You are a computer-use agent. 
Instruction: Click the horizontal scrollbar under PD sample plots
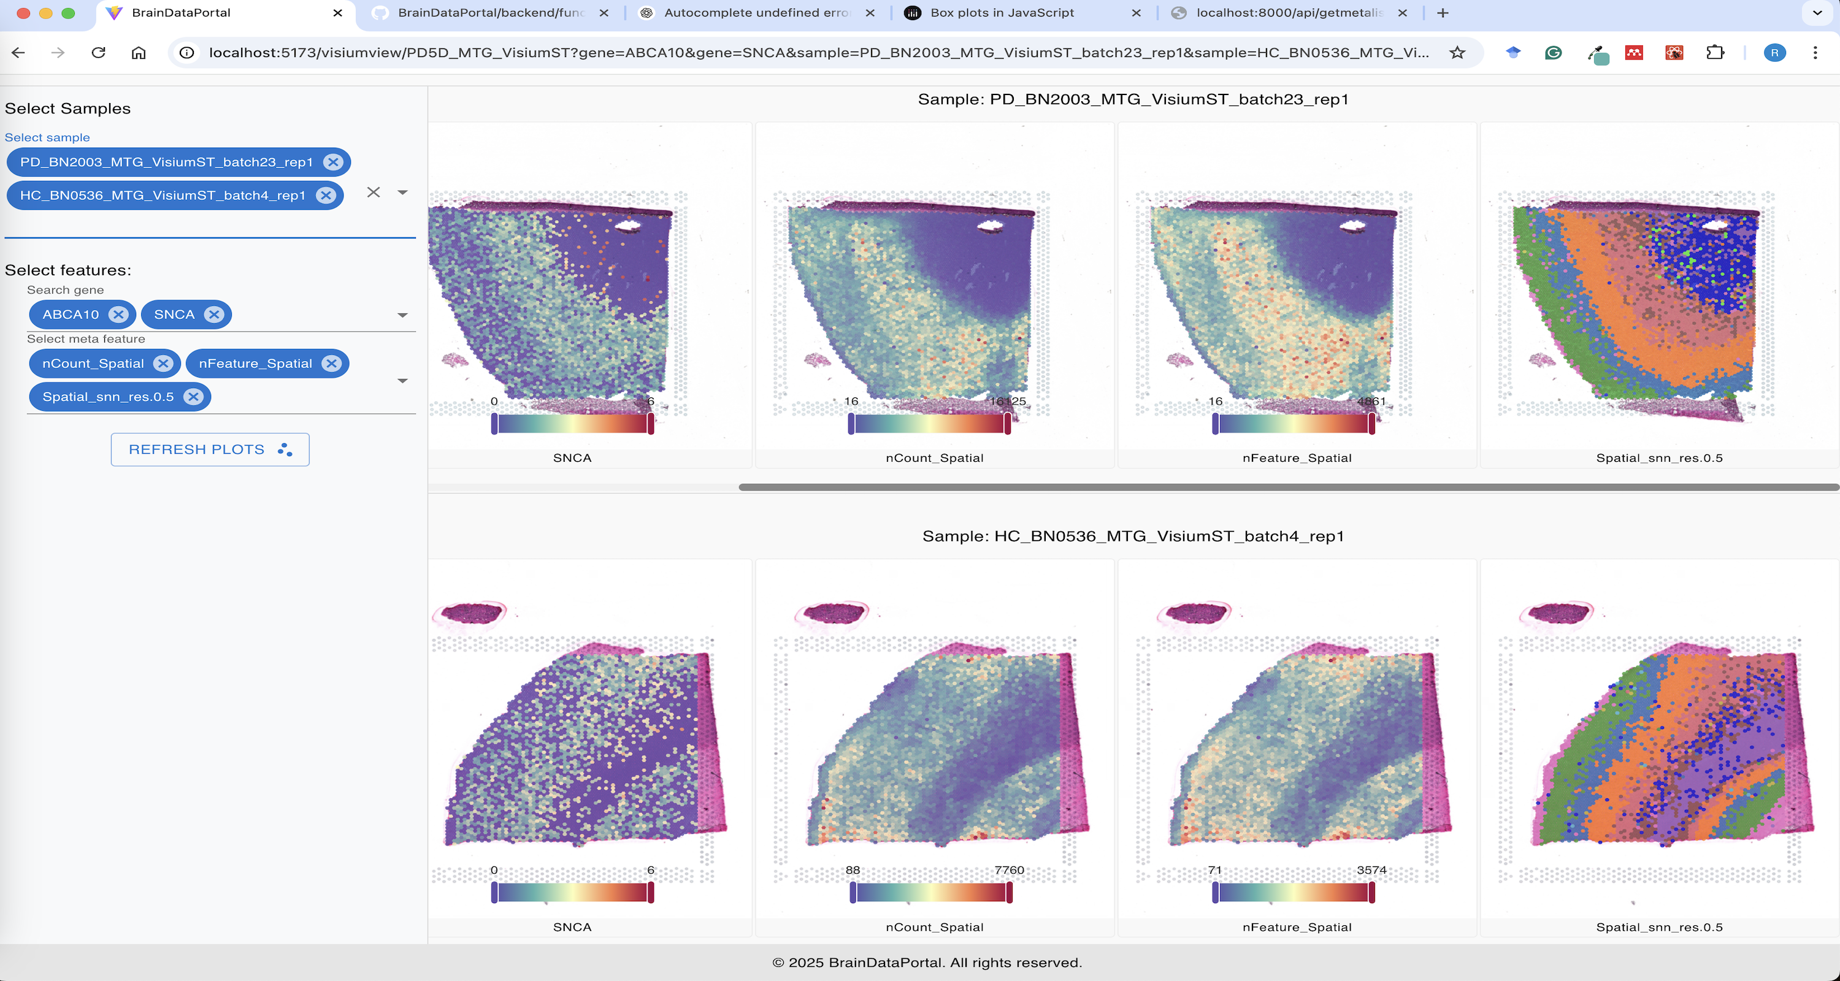click(x=1286, y=487)
